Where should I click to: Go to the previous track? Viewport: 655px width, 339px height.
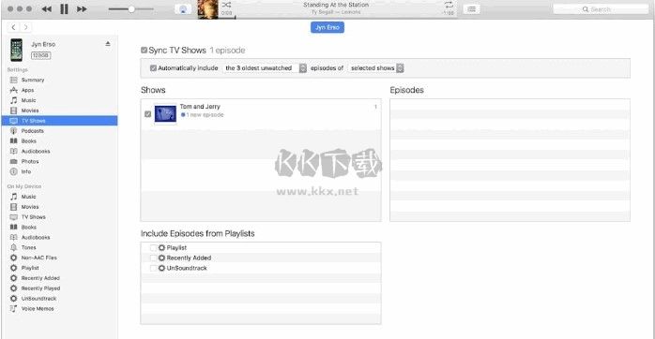(x=46, y=8)
